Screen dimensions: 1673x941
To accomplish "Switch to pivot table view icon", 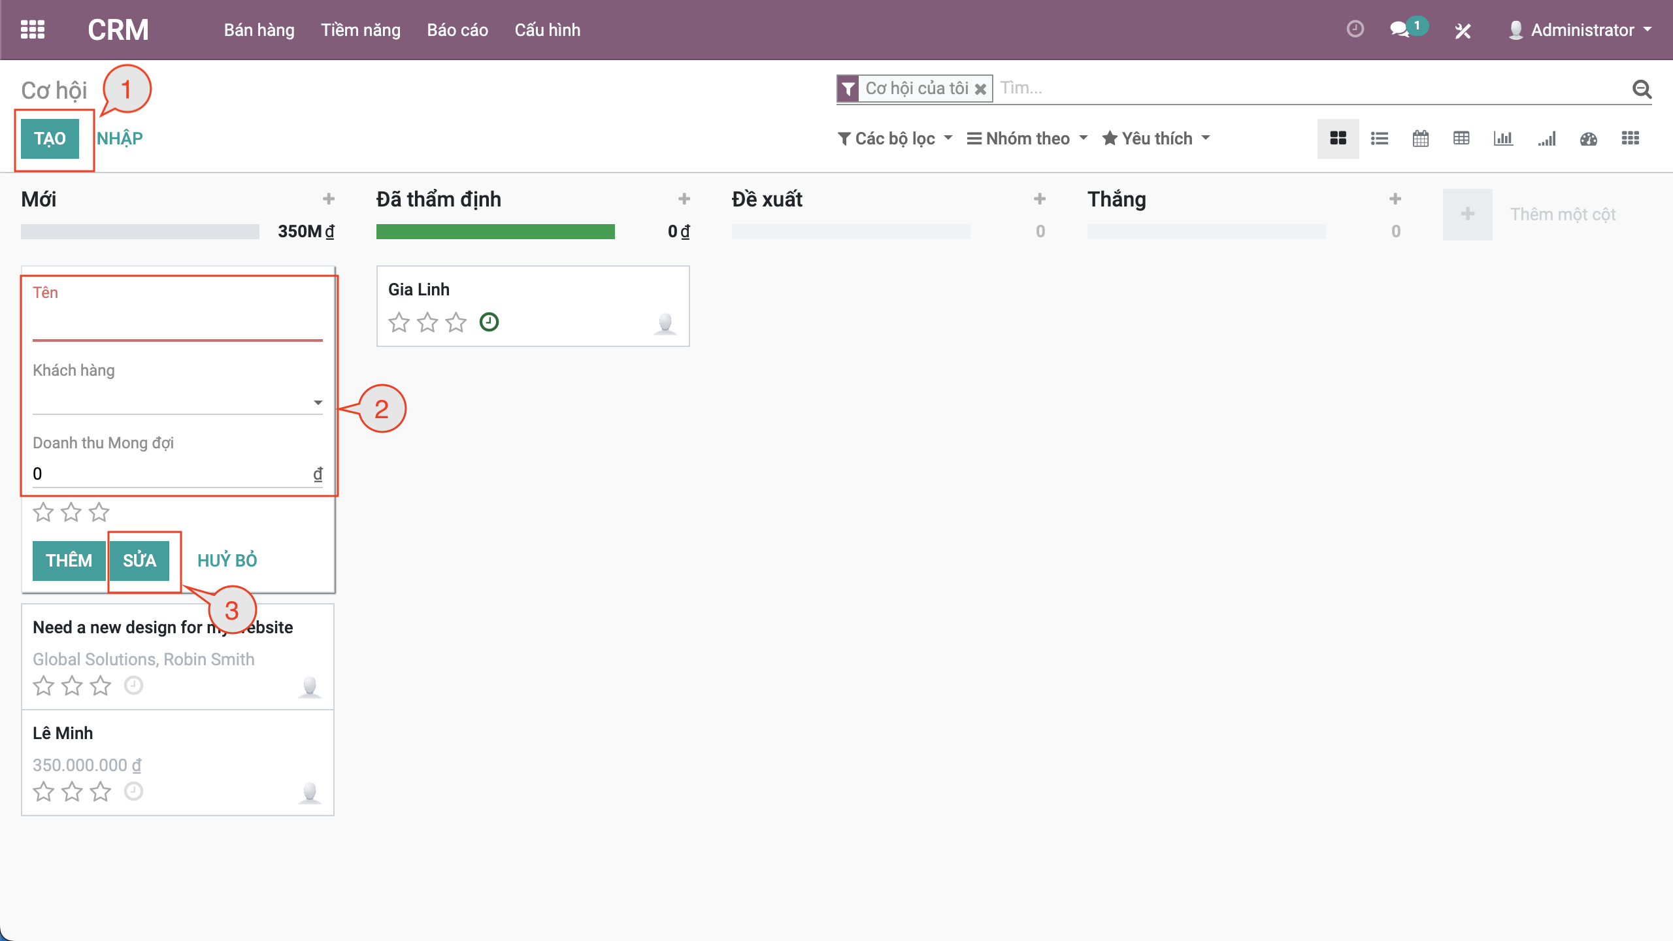I will [1462, 139].
